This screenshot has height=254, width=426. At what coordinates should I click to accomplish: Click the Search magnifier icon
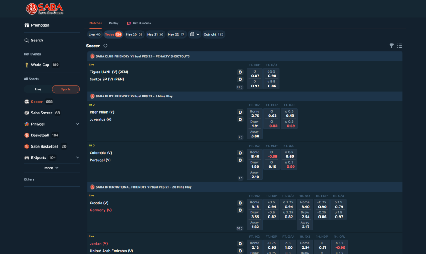tap(26, 40)
